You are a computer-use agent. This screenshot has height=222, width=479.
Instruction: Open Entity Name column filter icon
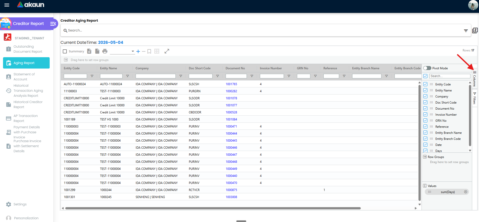point(128,76)
